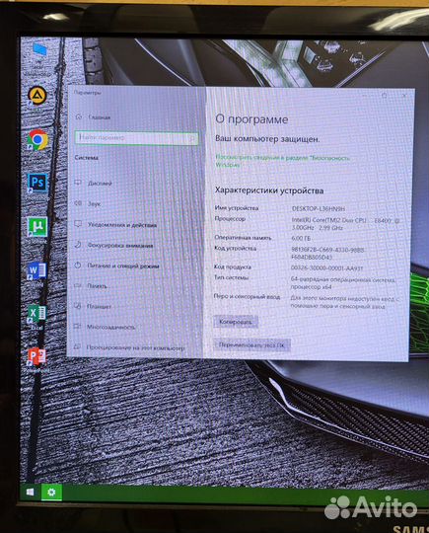Click Settings gear in the taskbar

pos(51,492)
